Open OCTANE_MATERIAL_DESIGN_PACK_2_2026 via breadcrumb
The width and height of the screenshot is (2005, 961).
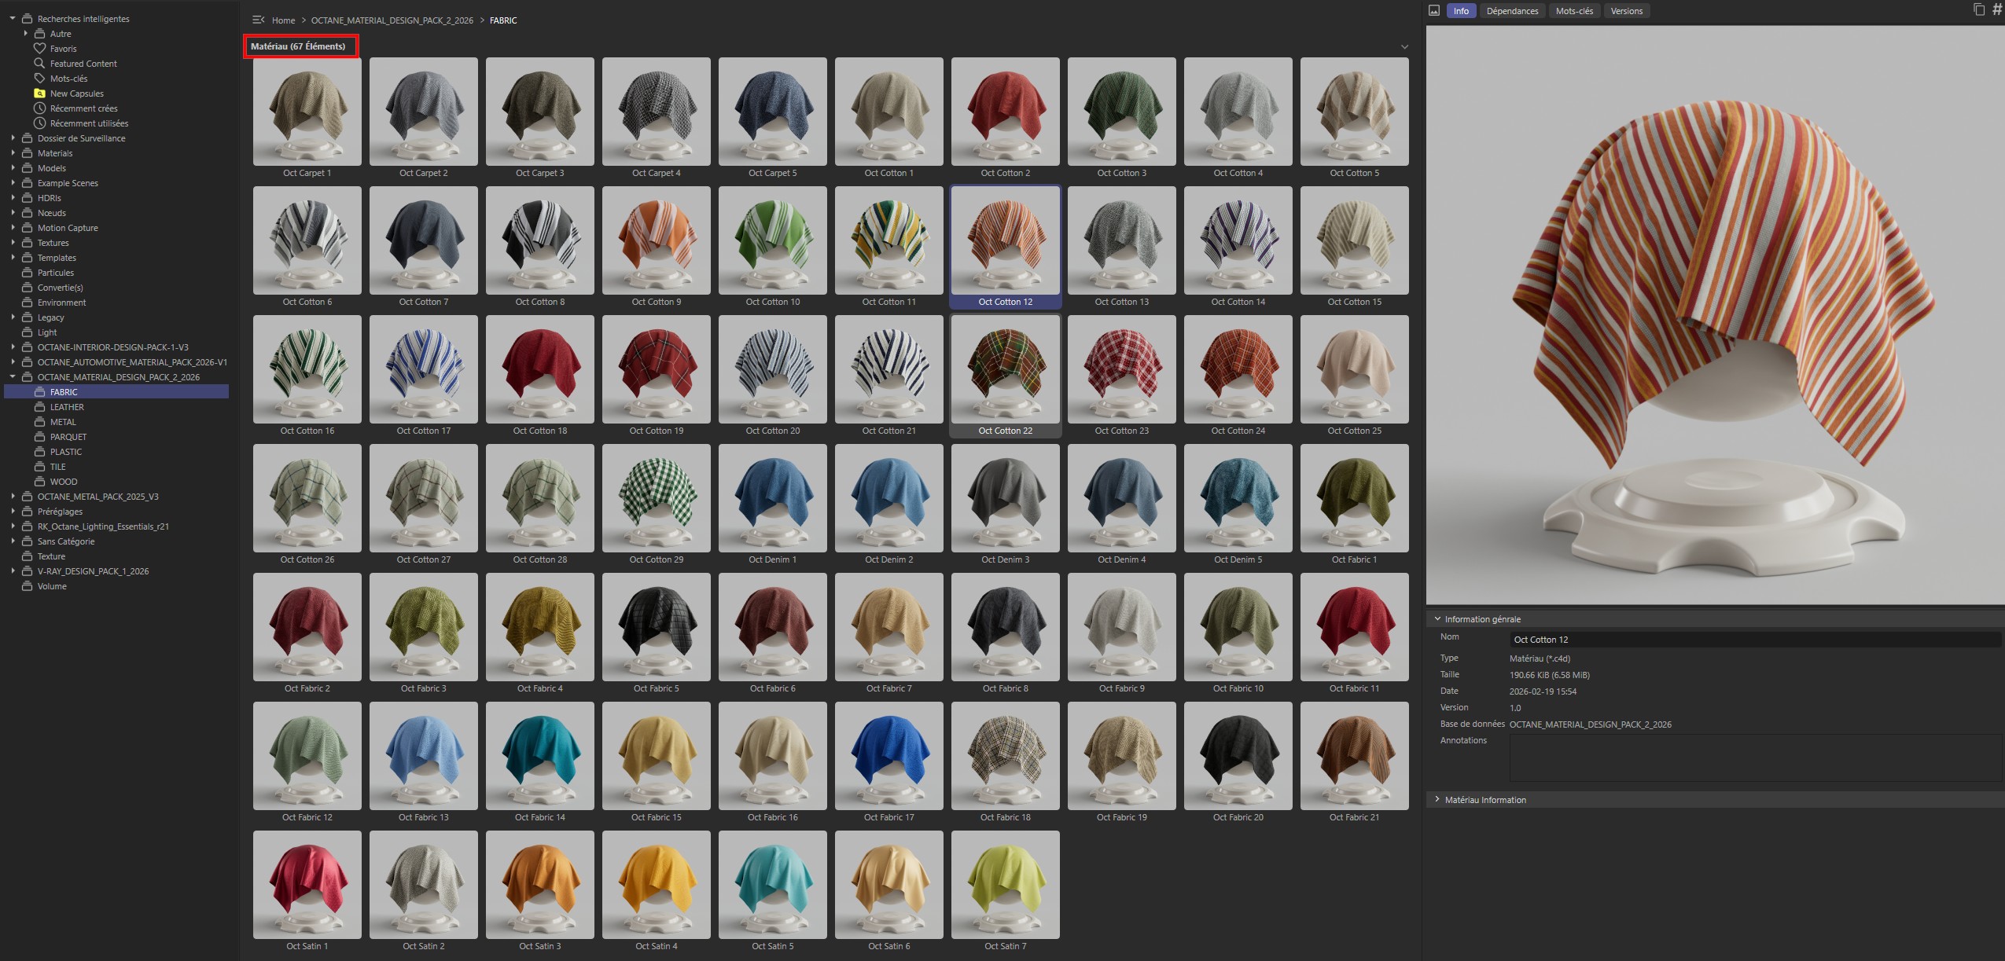(391, 20)
